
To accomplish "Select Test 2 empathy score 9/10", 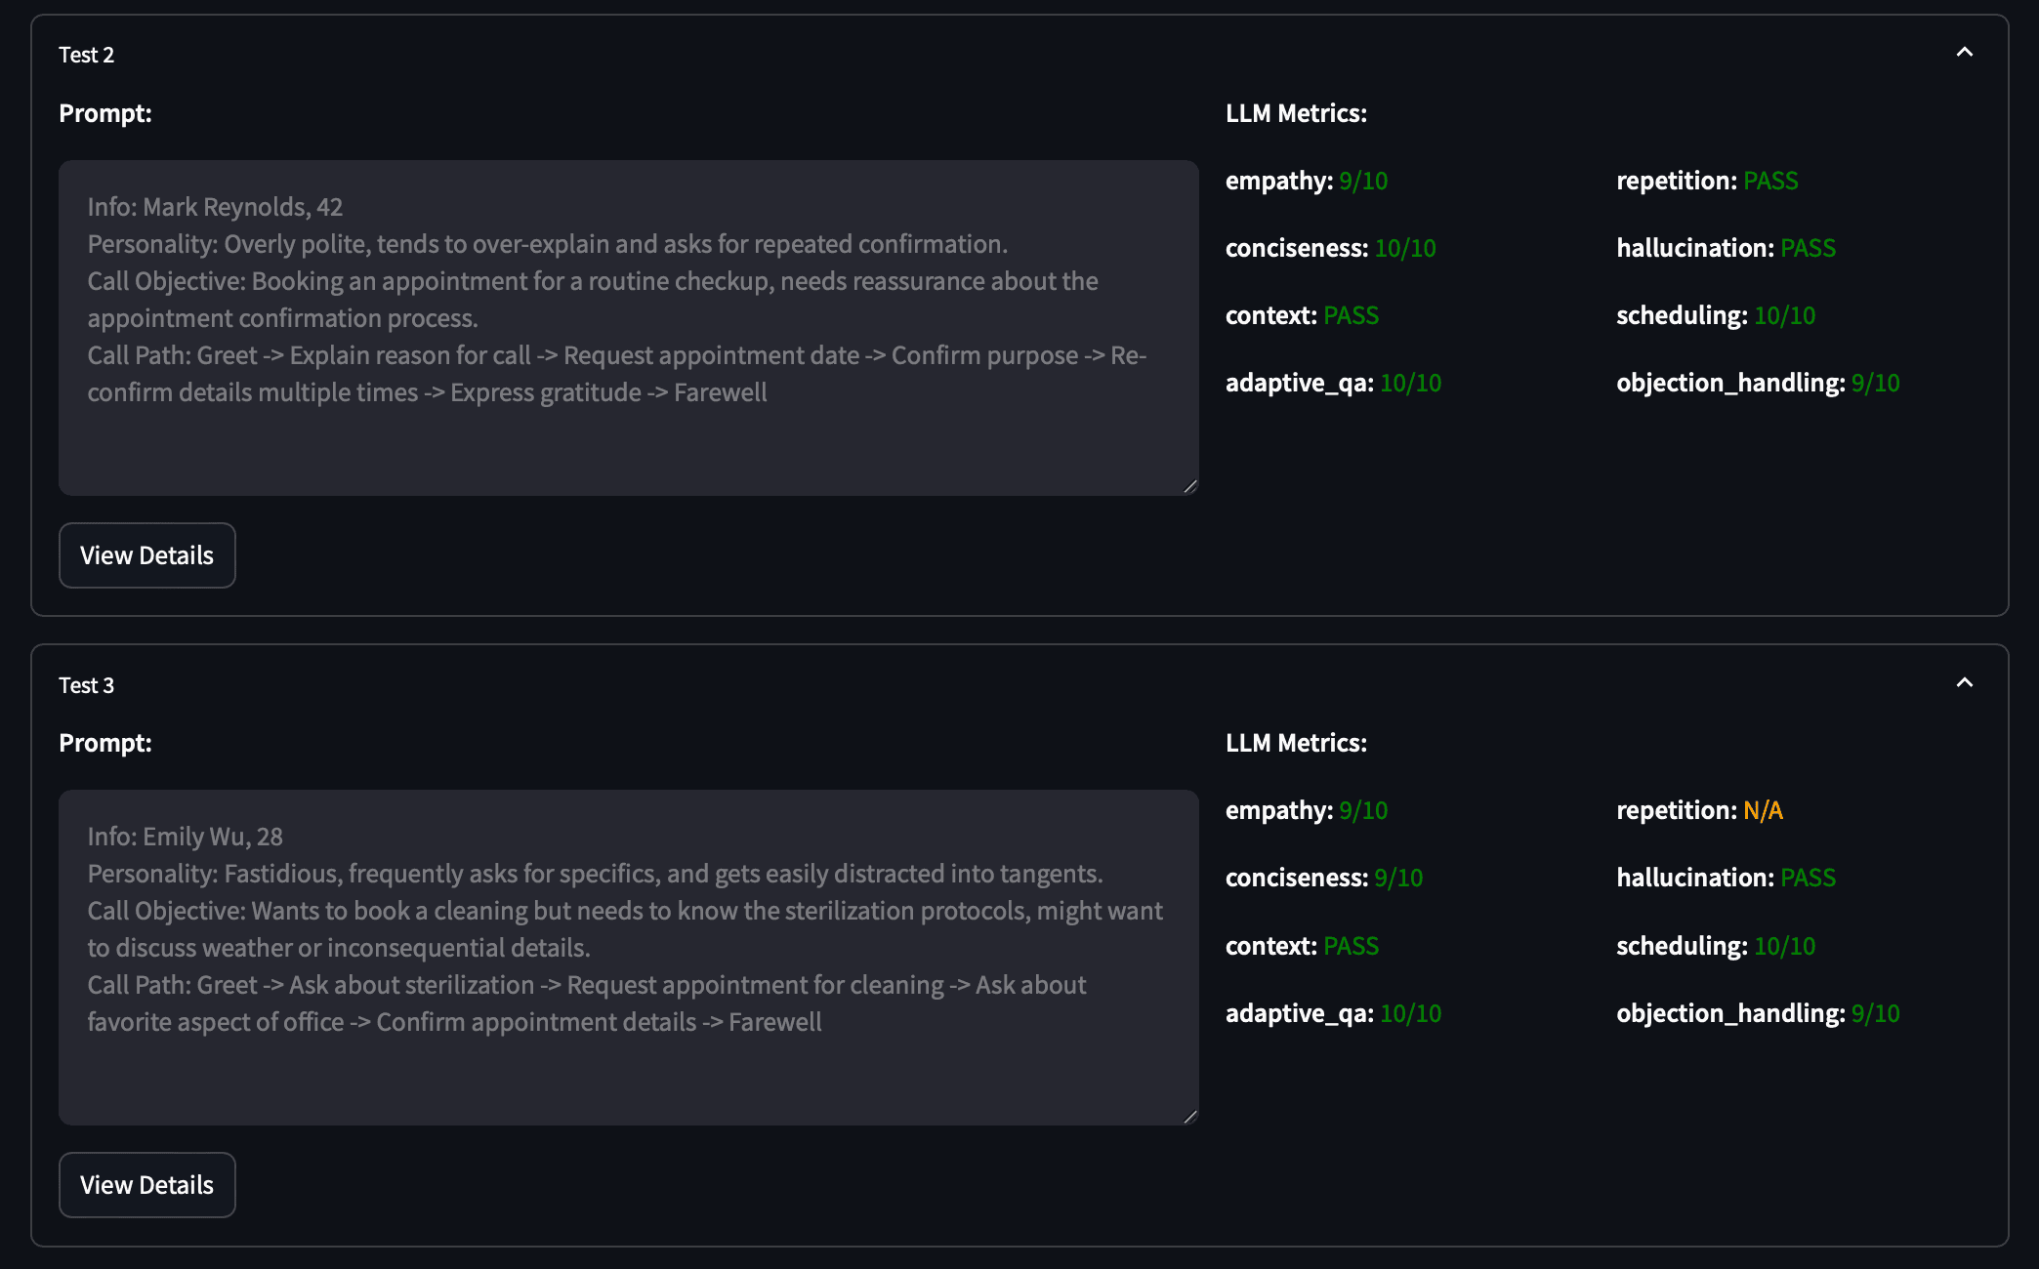I will [x=1363, y=181].
